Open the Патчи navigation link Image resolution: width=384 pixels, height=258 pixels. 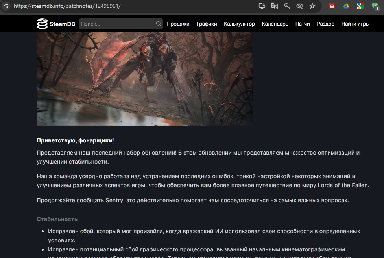click(303, 24)
